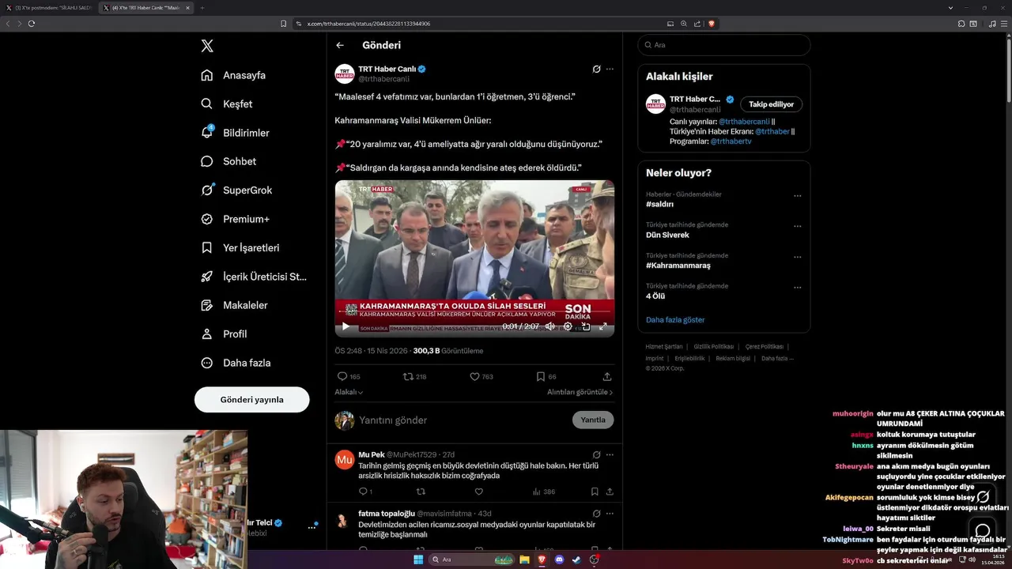
Task: Open SuperGrok in the sidebar
Action: [236, 190]
